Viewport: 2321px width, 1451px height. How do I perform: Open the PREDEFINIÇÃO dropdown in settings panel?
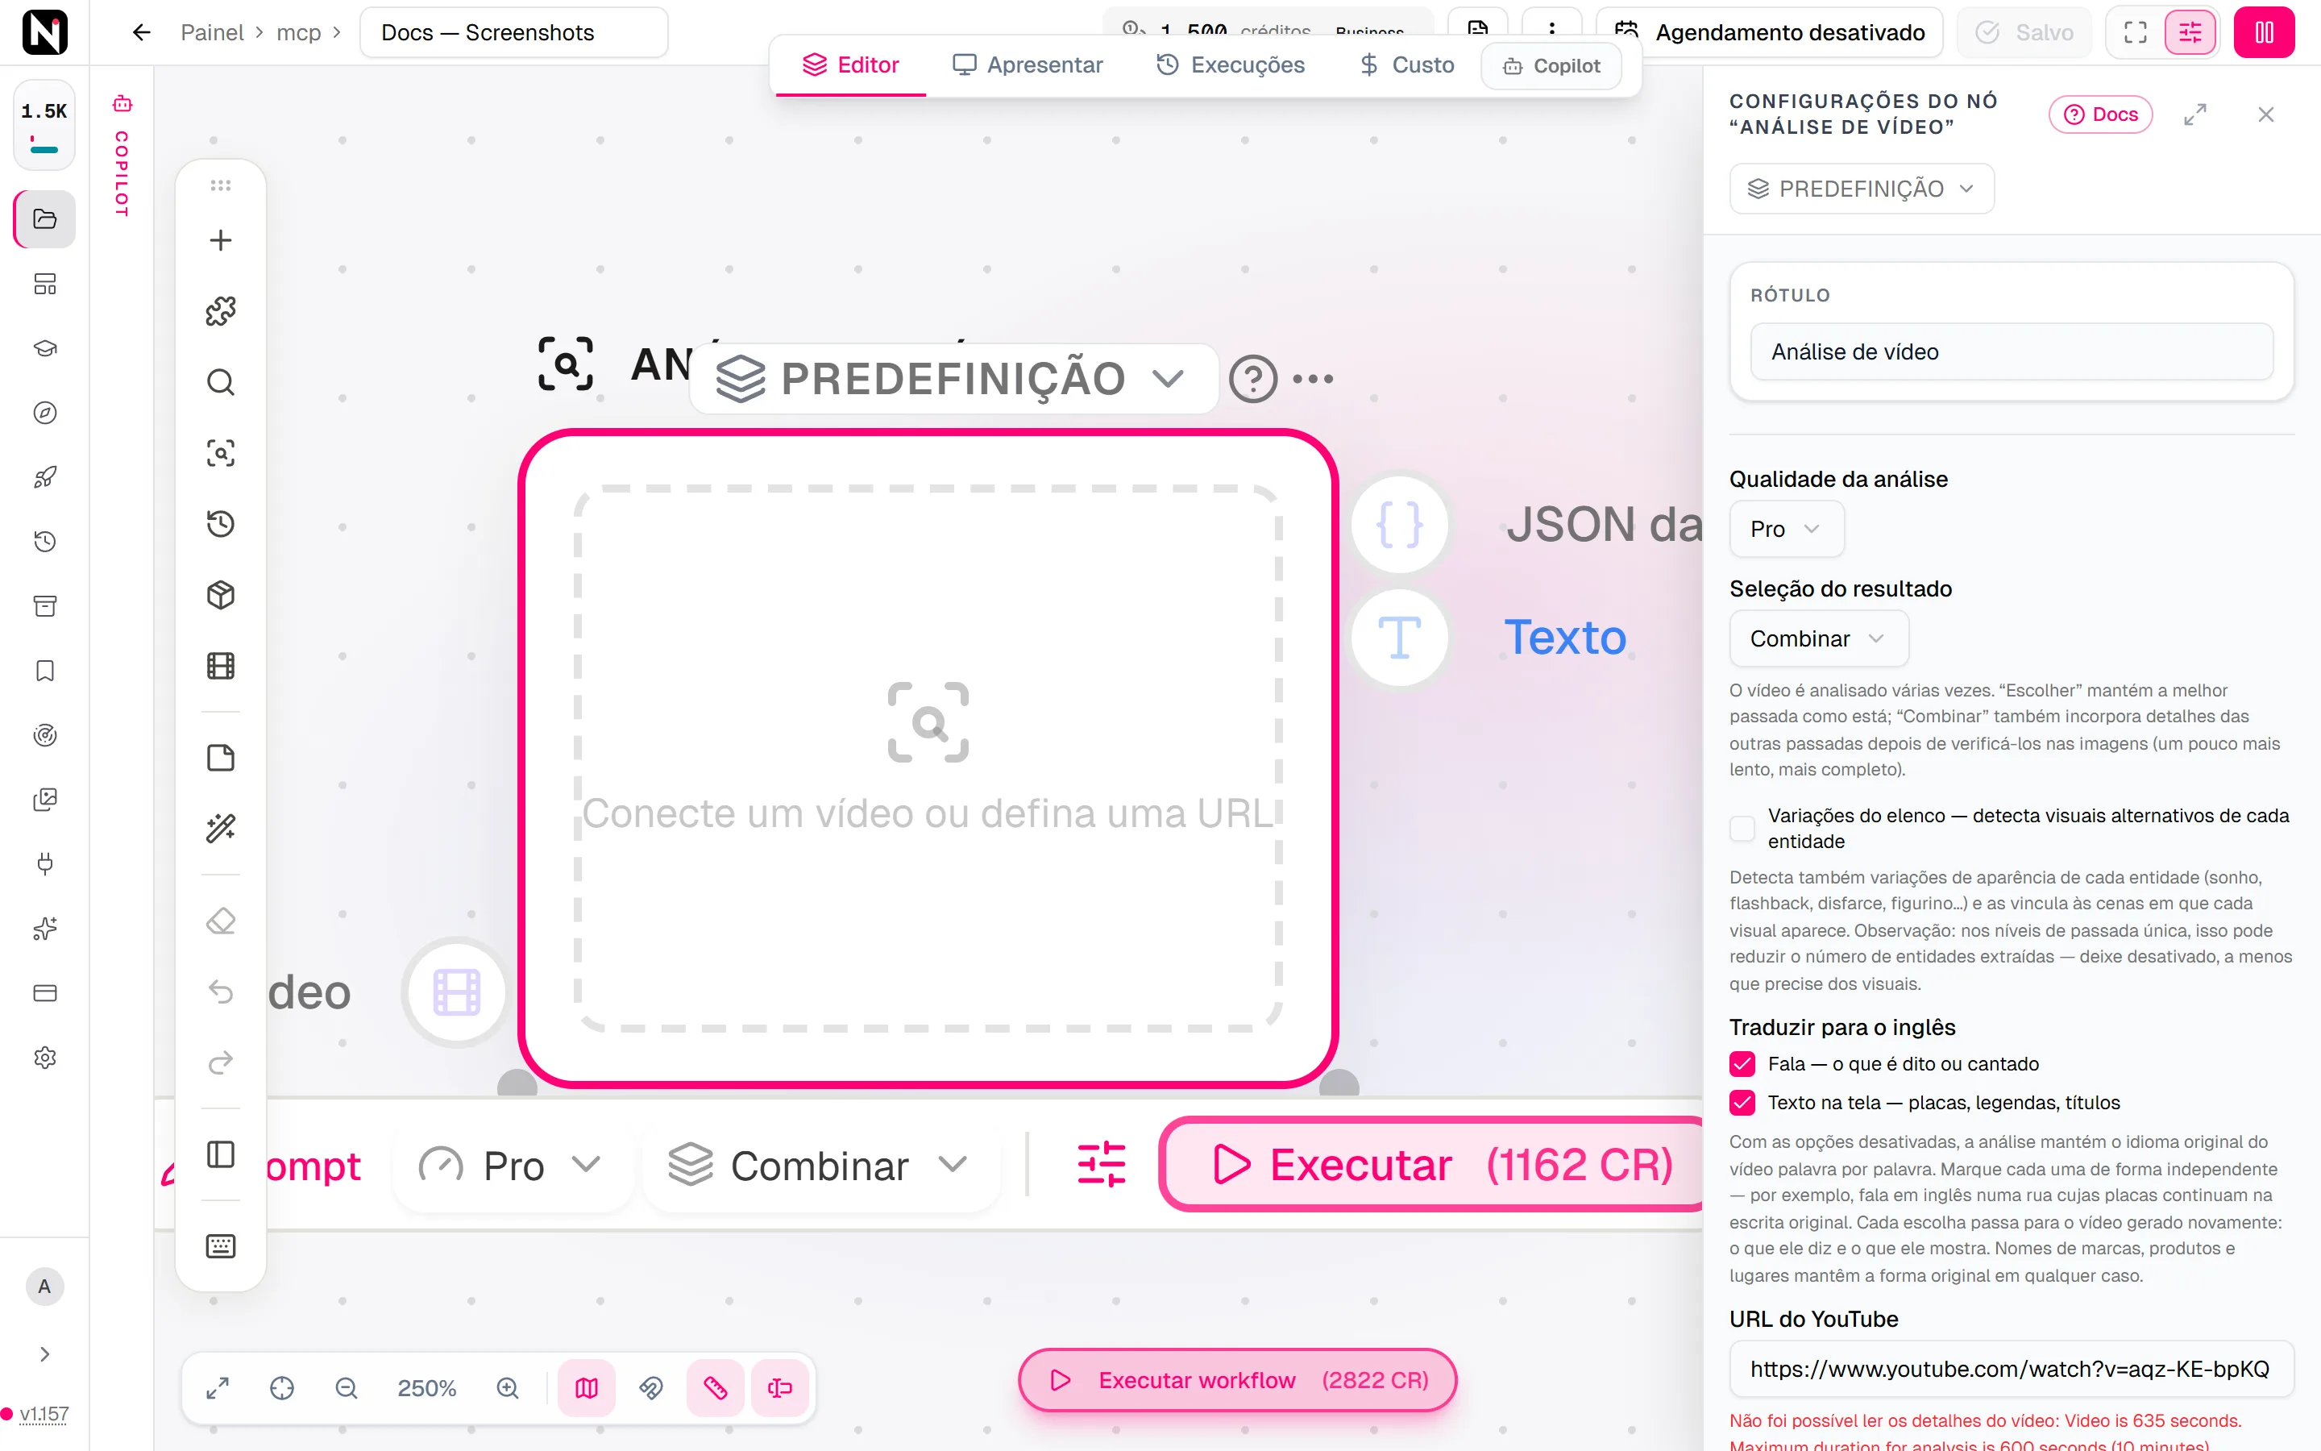1862,188
